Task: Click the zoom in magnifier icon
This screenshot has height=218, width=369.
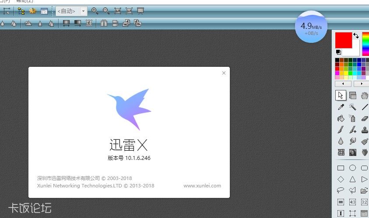Action: pos(95,11)
